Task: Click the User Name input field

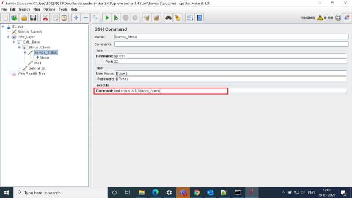Action: point(231,73)
